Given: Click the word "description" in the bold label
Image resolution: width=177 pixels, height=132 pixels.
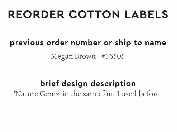Looking at the screenshot, I should pos(113,84).
